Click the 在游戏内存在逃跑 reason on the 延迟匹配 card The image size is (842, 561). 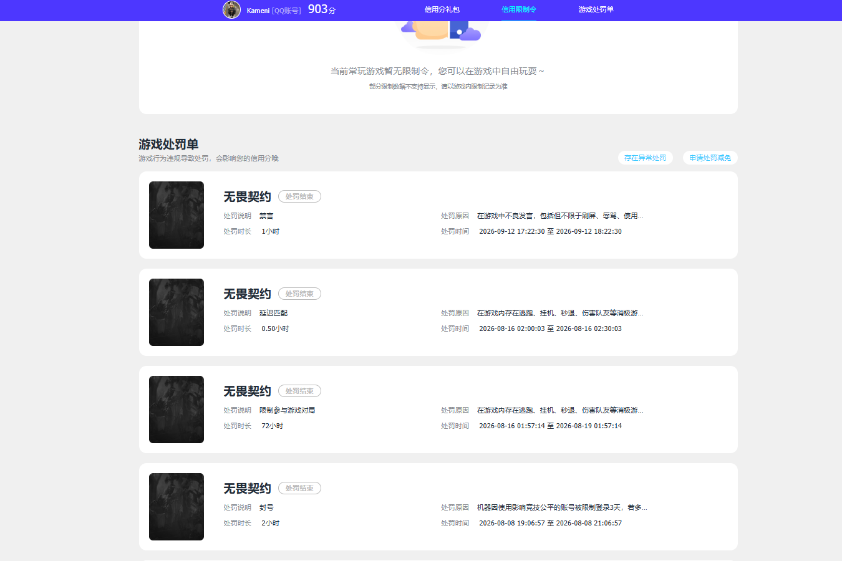(x=560, y=313)
